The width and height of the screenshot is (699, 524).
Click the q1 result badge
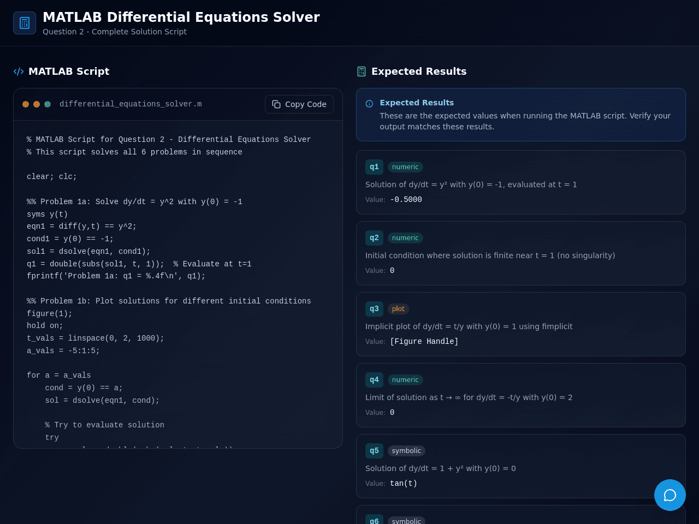(x=374, y=167)
